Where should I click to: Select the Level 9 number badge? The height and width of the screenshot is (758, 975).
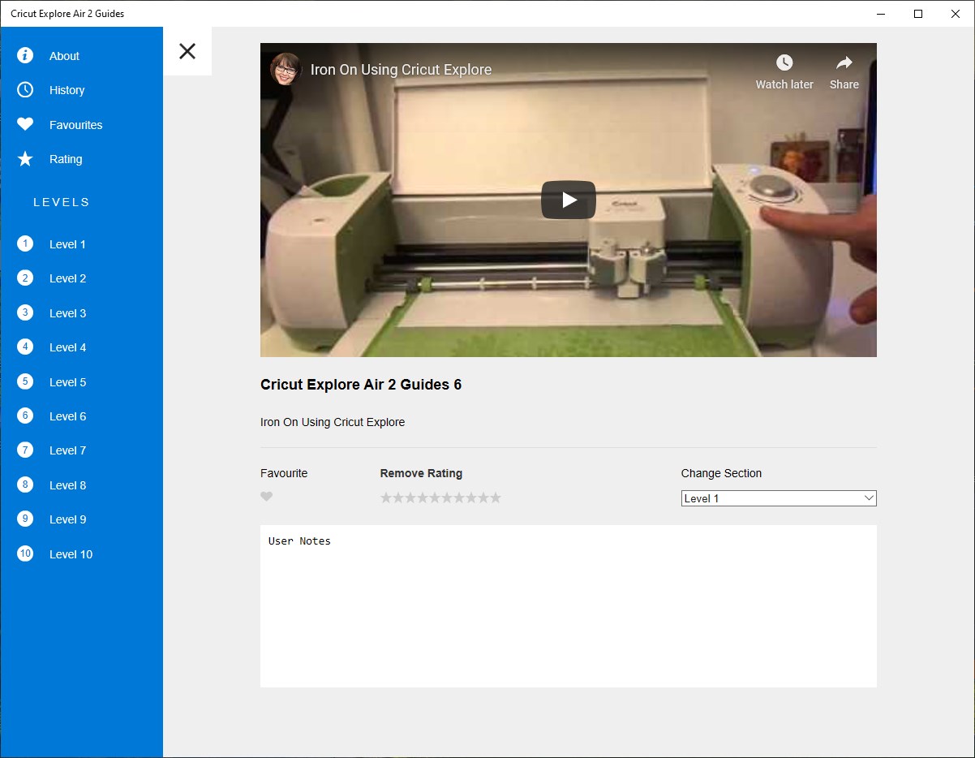pos(25,519)
